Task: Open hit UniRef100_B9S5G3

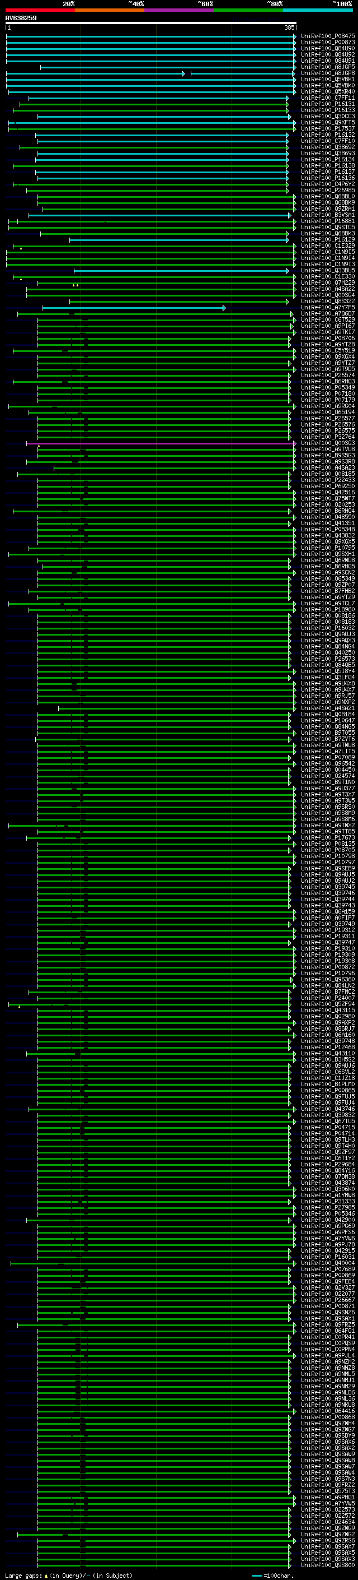Action: [327, 456]
